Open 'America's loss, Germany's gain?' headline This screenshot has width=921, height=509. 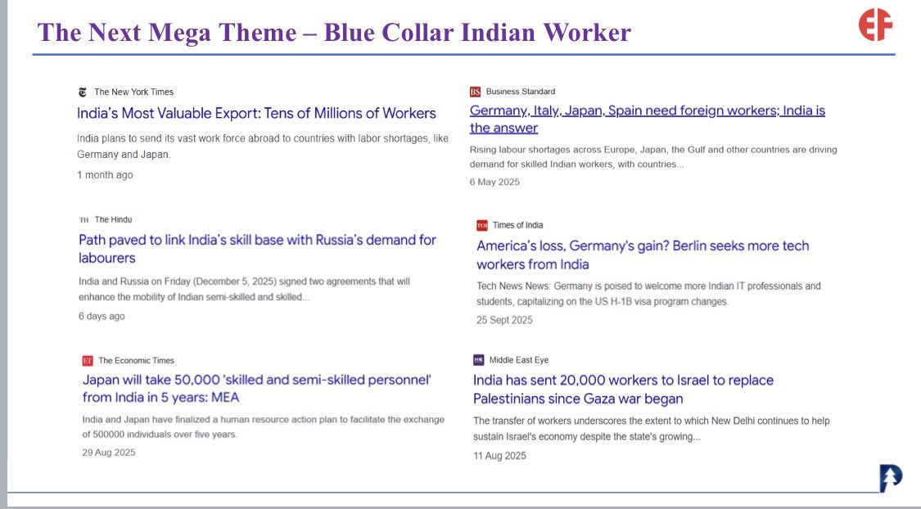click(x=643, y=254)
